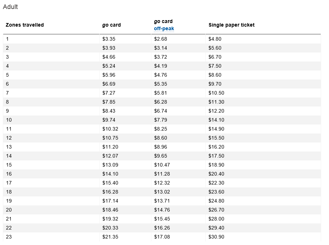The image size is (329, 245).
Task: Click the $14.10 single paper ticket price
Action: point(216,120)
